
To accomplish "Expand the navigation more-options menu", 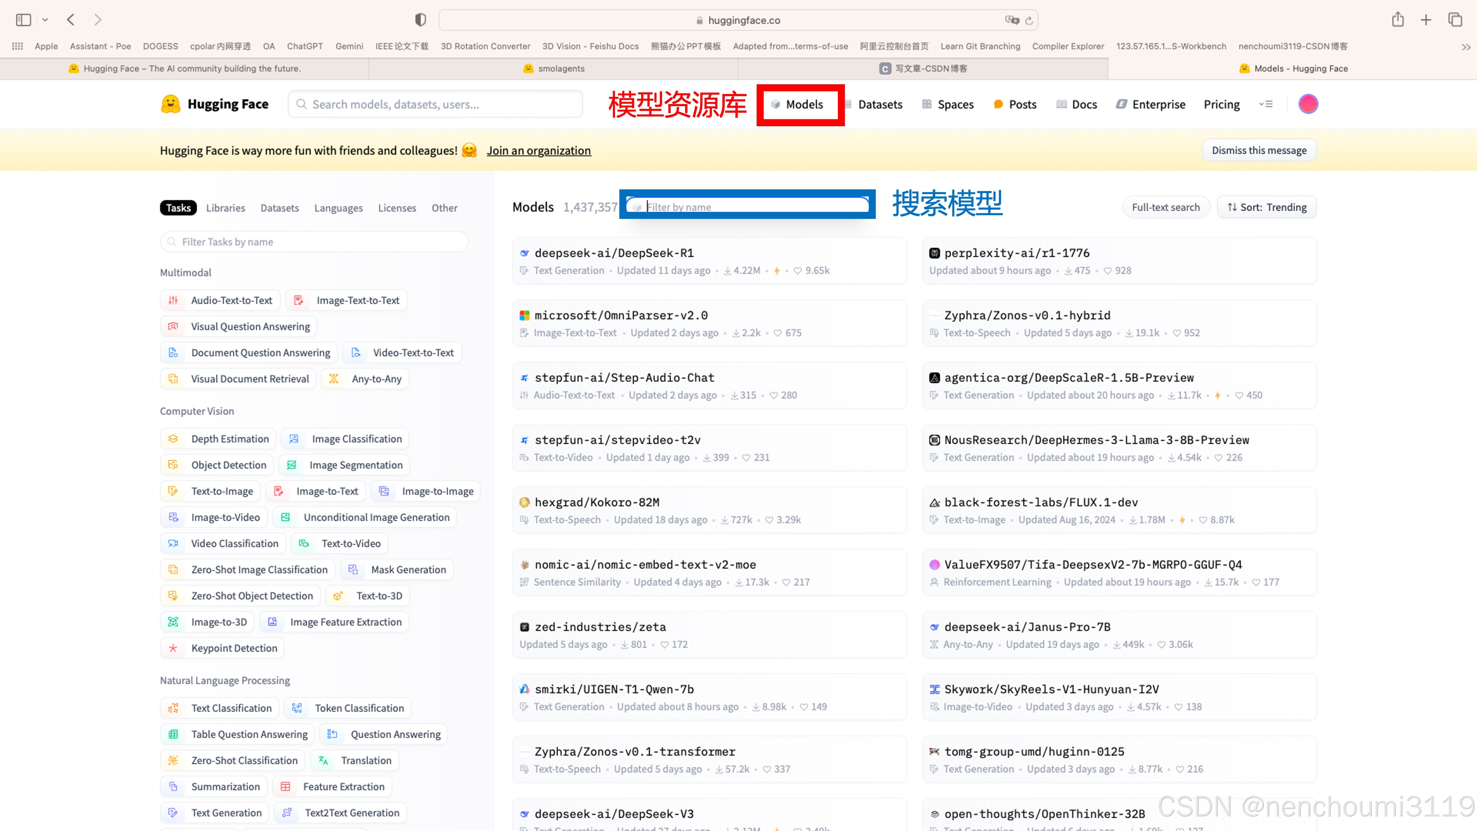I will click(1266, 104).
